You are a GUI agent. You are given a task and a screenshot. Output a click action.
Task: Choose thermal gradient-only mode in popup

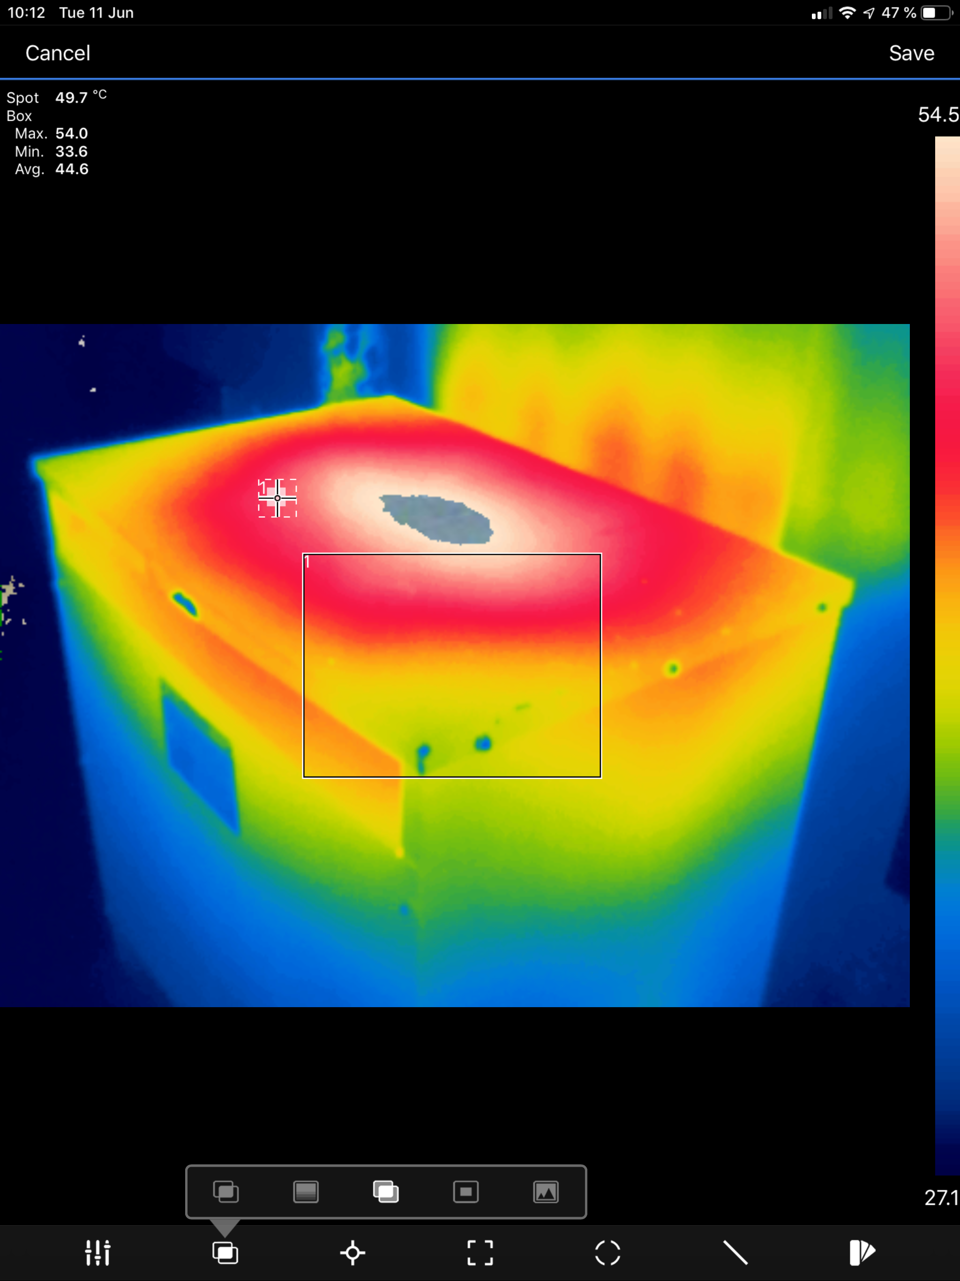pyautogui.click(x=306, y=1192)
